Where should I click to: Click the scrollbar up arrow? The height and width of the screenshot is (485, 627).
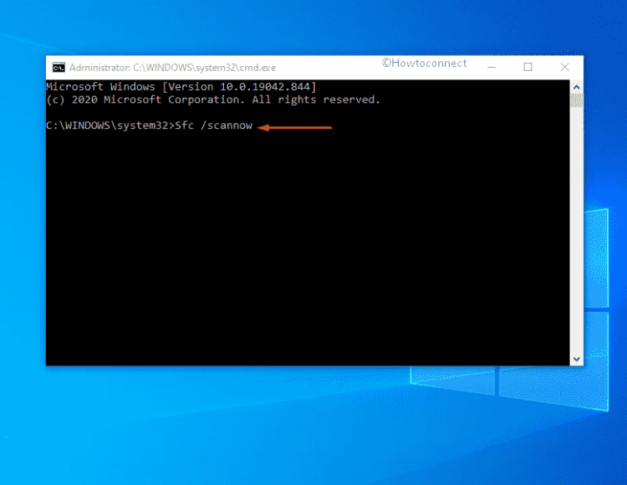point(576,85)
